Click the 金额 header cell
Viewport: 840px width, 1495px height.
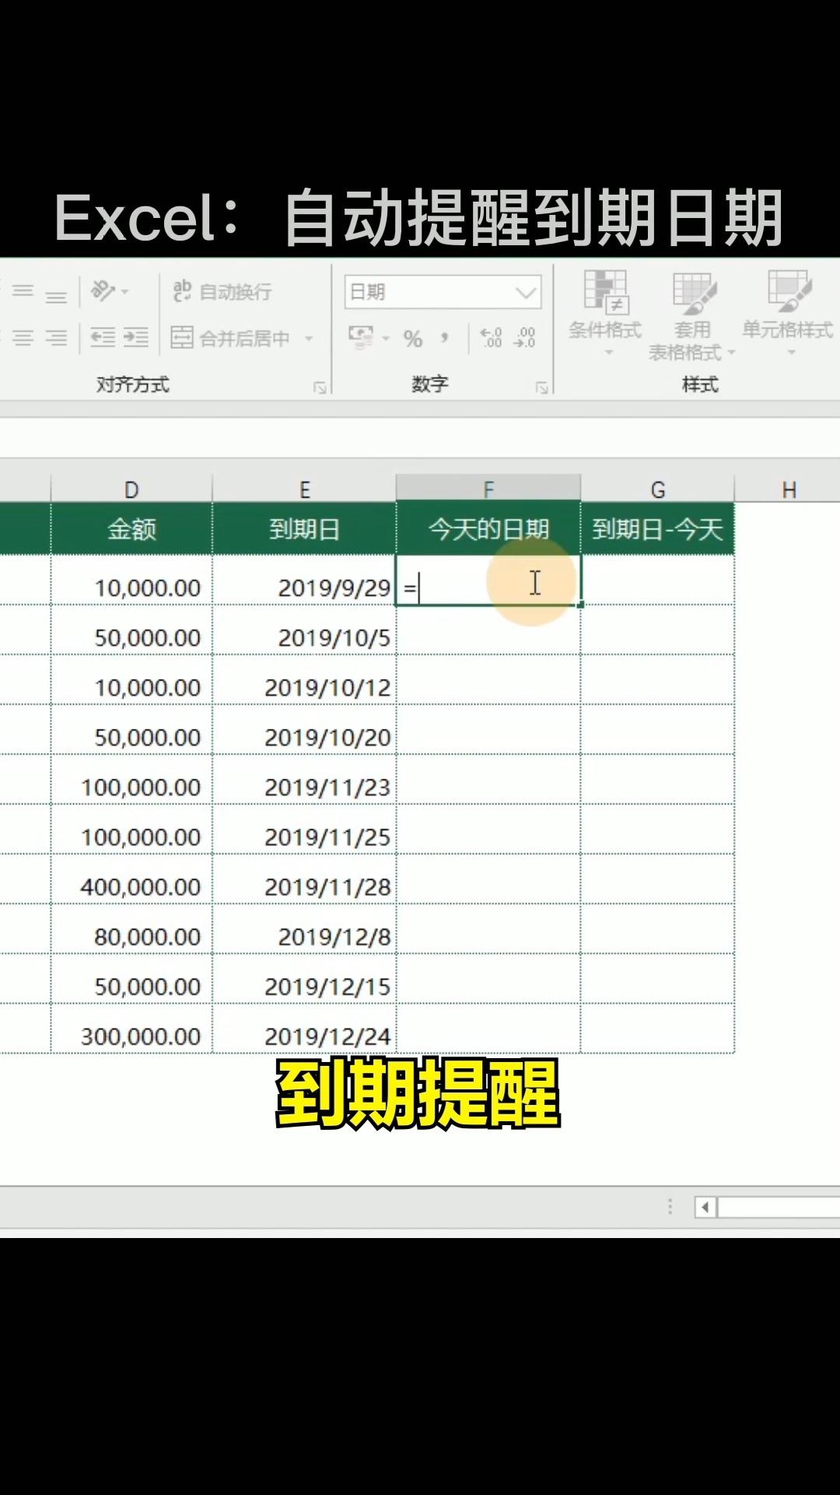coord(131,529)
